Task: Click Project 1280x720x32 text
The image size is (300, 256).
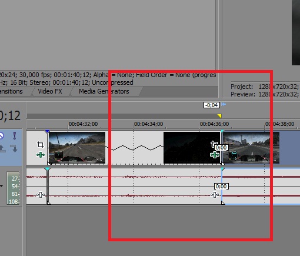Action: pyautogui.click(x=265, y=87)
